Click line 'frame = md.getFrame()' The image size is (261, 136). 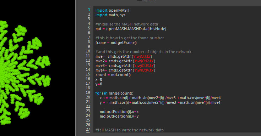[x=116, y=42]
